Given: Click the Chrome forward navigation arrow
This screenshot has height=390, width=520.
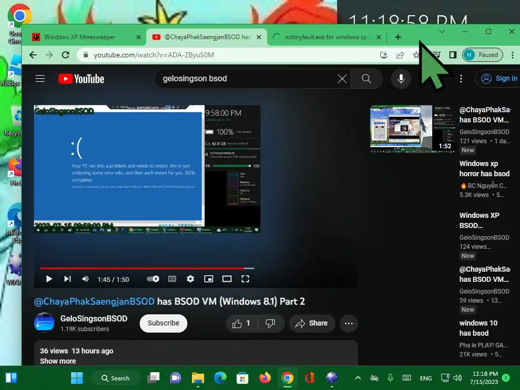Looking at the screenshot, I should click(49, 55).
